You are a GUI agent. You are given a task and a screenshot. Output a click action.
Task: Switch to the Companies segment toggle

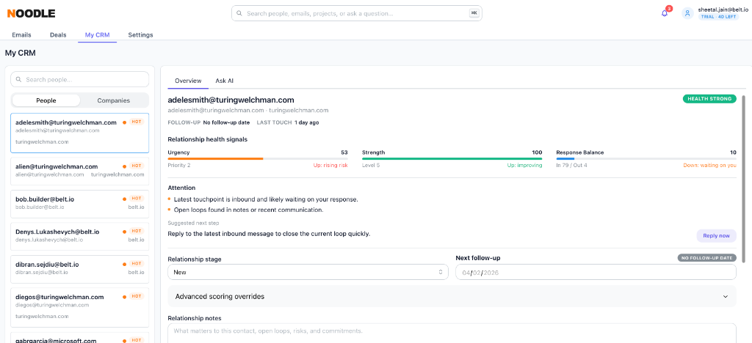[x=114, y=100]
